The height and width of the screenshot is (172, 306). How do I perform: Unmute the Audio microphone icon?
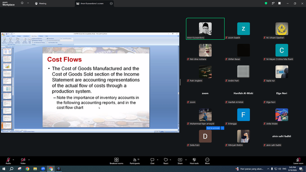(x=8, y=160)
